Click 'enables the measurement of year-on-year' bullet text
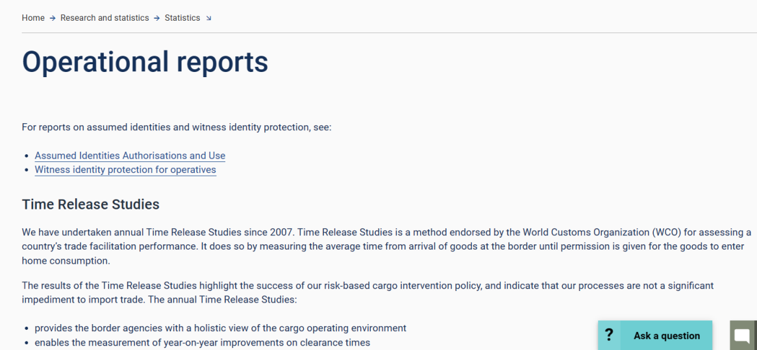 coord(202,342)
